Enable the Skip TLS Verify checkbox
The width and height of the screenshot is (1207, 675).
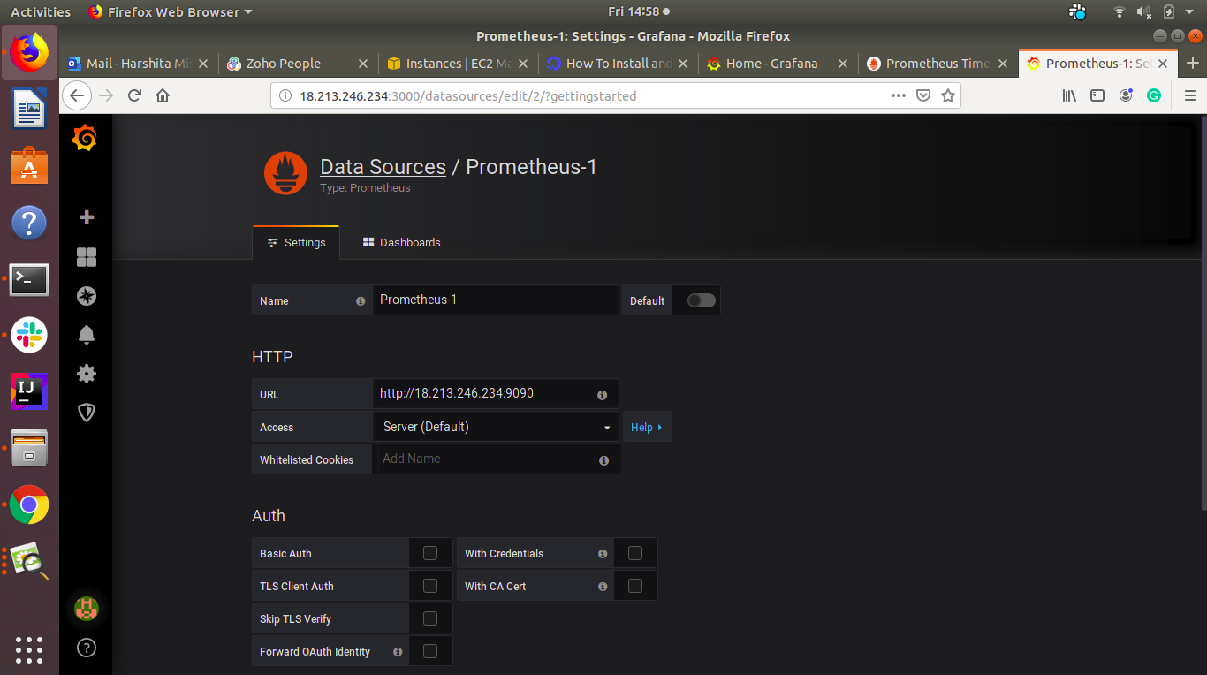(430, 618)
